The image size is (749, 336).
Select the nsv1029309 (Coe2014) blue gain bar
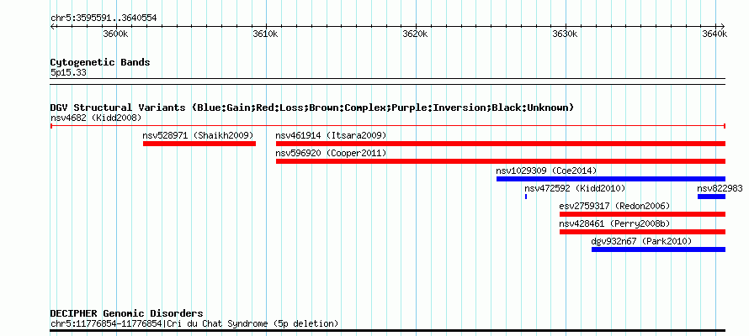611,179
